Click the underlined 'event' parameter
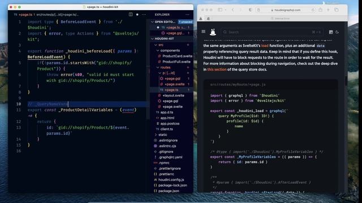Image resolution: width=362 pixels, height=203 pixels. tap(128, 110)
